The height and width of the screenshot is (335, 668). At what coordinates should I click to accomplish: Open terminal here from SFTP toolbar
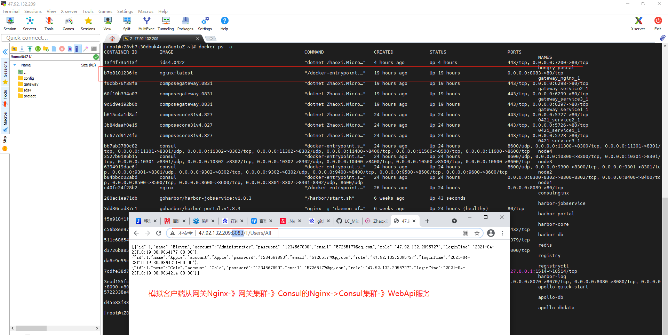tap(94, 49)
